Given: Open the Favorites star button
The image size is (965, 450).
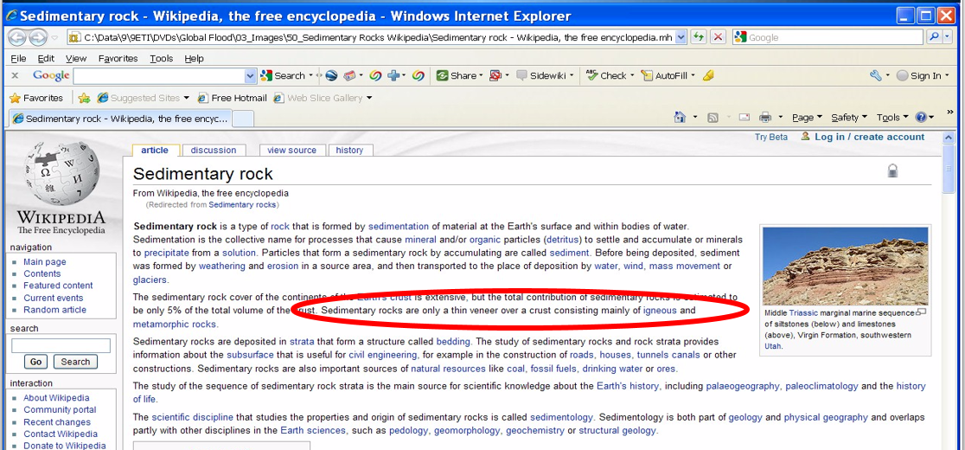Looking at the screenshot, I should tap(35, 98).
